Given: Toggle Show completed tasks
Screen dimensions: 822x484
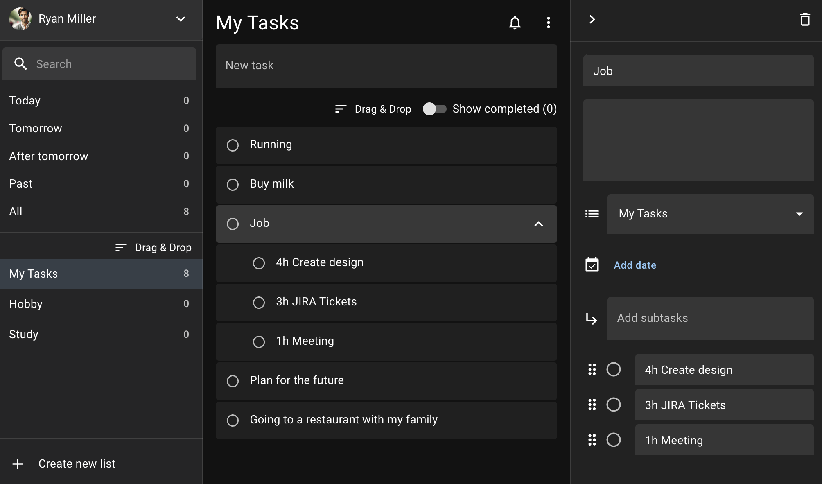Looking at the screenshot, I should (435, 109).
